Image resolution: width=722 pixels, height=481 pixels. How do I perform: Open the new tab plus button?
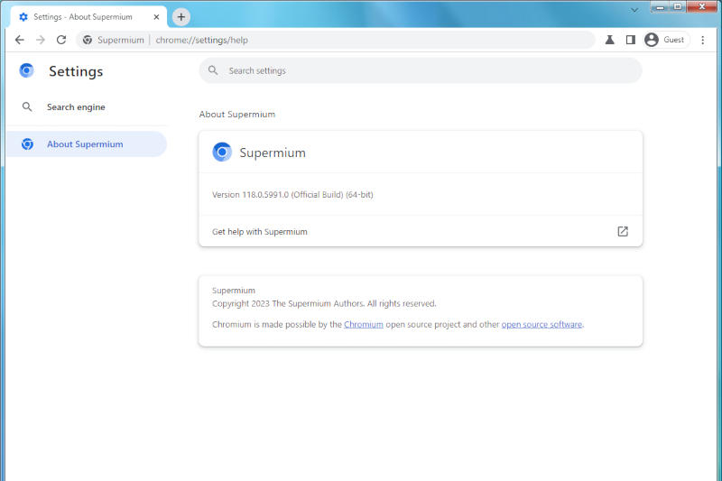coord(180,17)
